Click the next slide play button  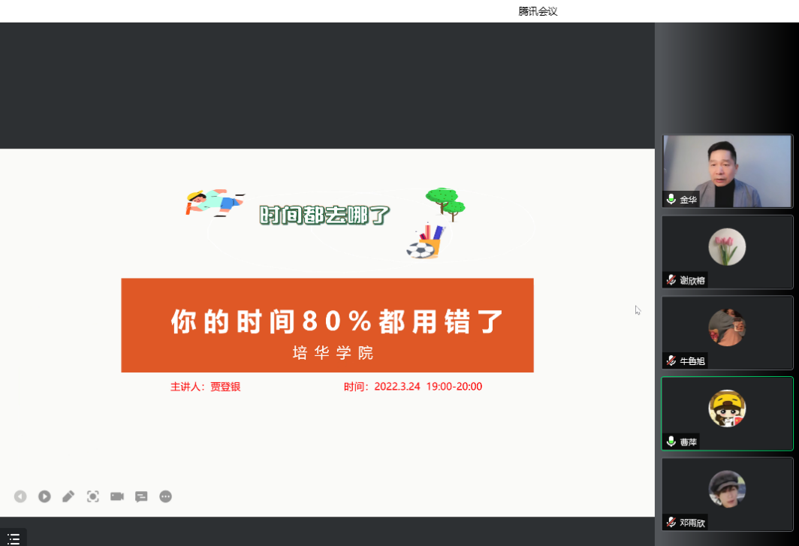coord(44,496)
